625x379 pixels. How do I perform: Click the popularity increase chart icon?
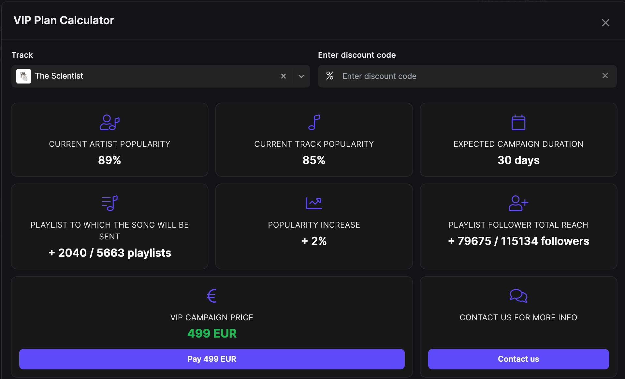(x=314, y=203)
